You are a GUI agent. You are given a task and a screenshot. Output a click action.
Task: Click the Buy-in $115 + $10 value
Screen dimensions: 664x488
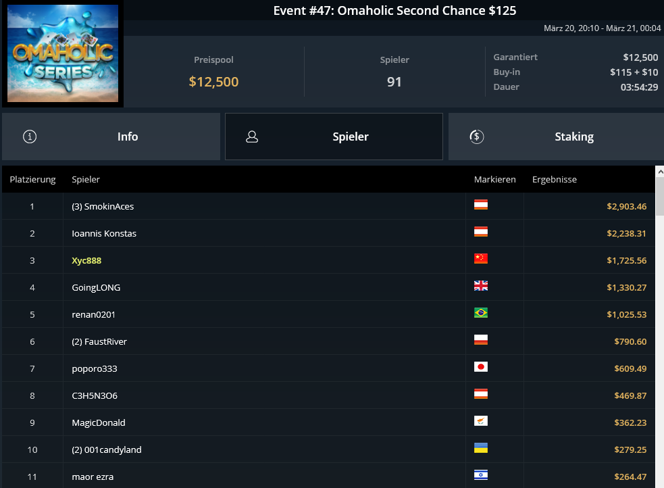click(634, 72)
